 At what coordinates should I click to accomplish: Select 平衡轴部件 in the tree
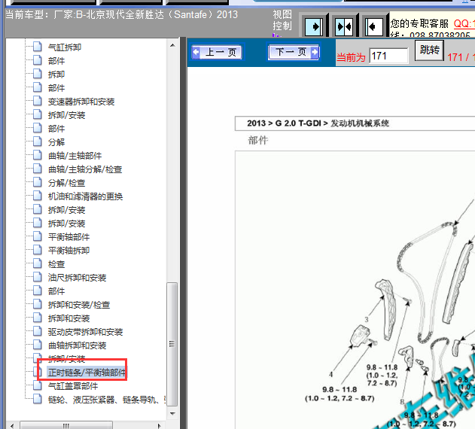tap(69, 237)
